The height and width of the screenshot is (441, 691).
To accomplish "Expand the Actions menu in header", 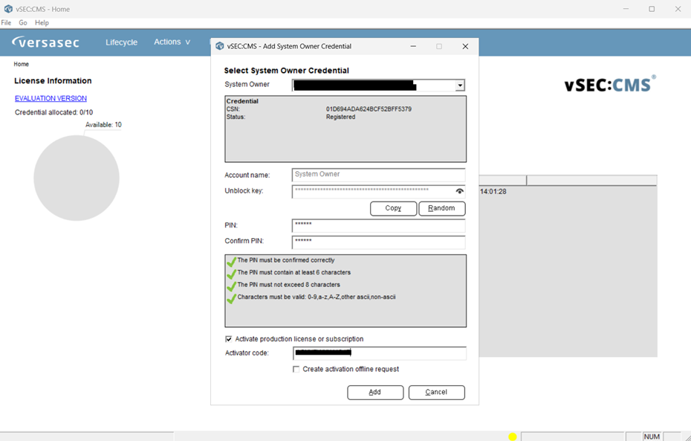I will (x=172, y=42).
